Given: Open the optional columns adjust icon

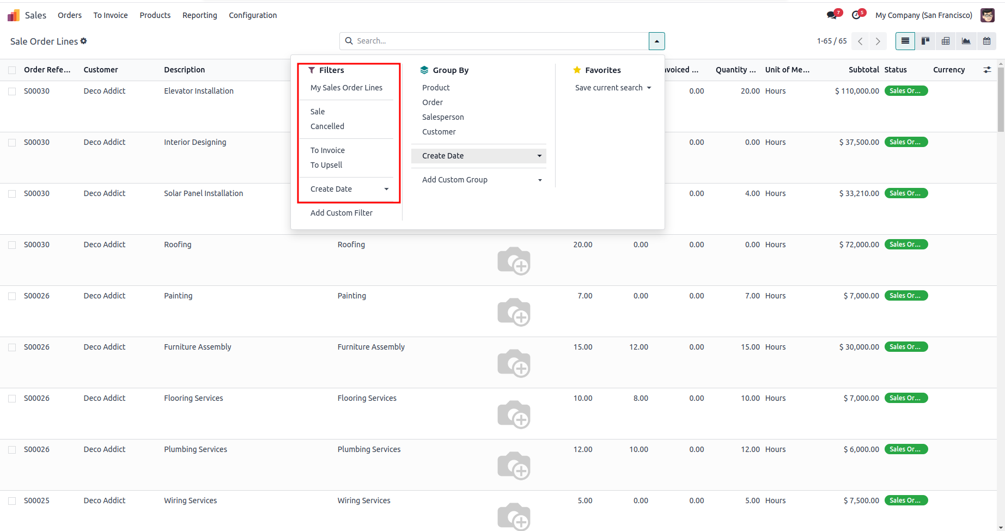Looking at the screenshot, I should [987, 70].
